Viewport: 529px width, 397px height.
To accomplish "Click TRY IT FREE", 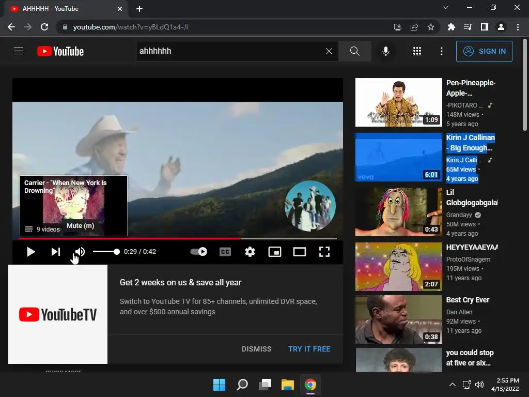I will (309, 349).
